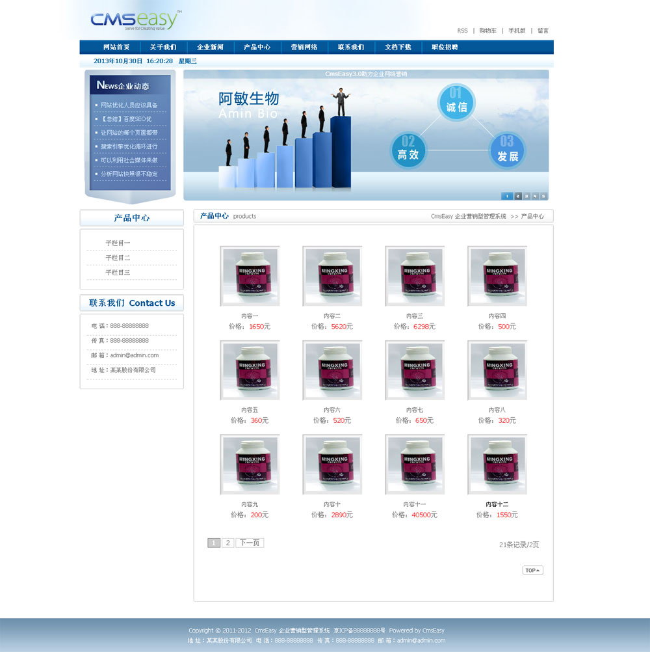The height and width of the screenshot is (652, 650).
Task: Click Powered by CmsEasy footer link
Action: (x=417, y=631)
